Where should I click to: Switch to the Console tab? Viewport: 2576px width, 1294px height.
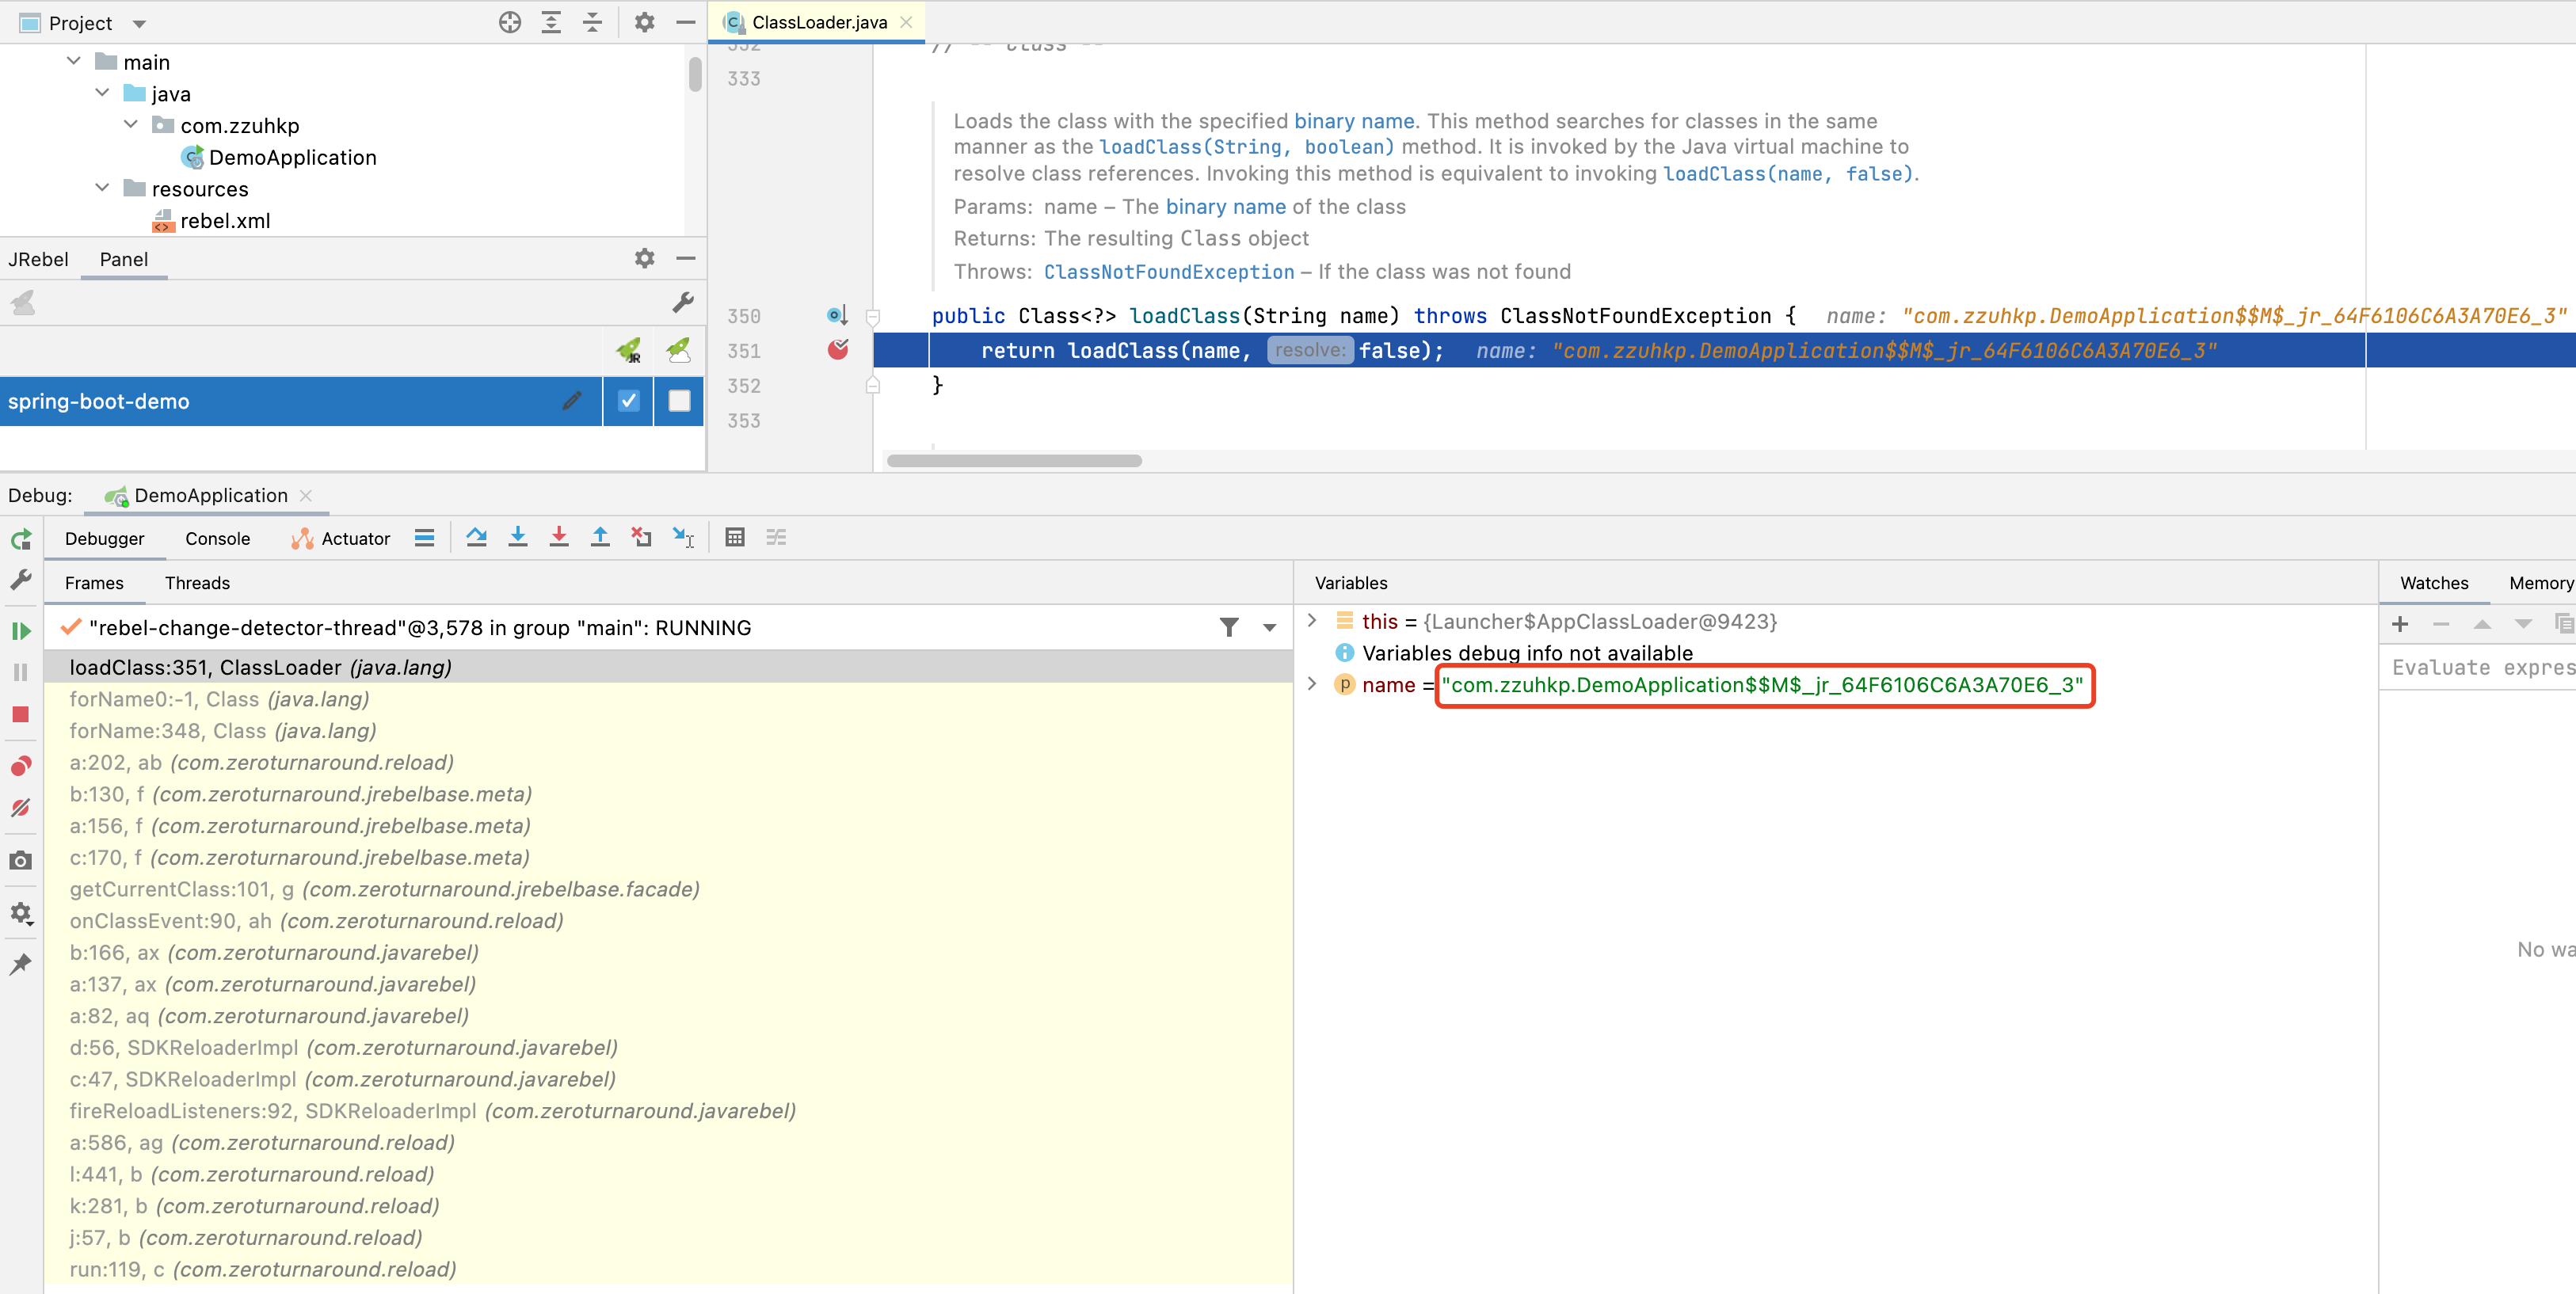coord(217,539)
